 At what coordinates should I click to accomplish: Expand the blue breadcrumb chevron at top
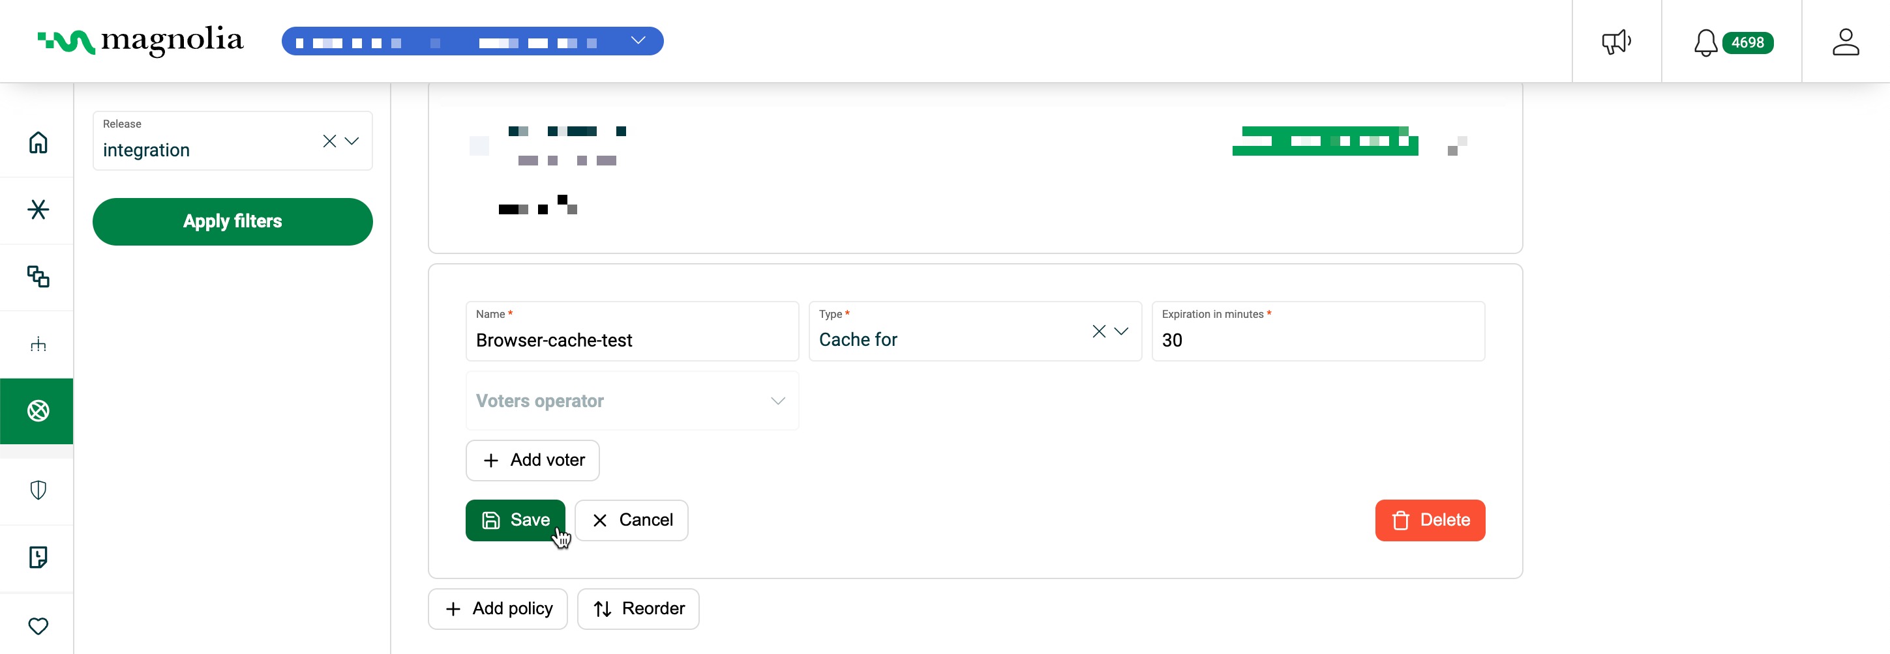[638, 40]
